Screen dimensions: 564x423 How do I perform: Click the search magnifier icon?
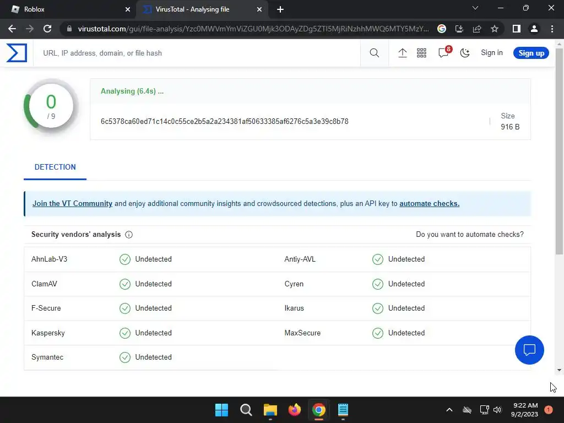(374, 53)
